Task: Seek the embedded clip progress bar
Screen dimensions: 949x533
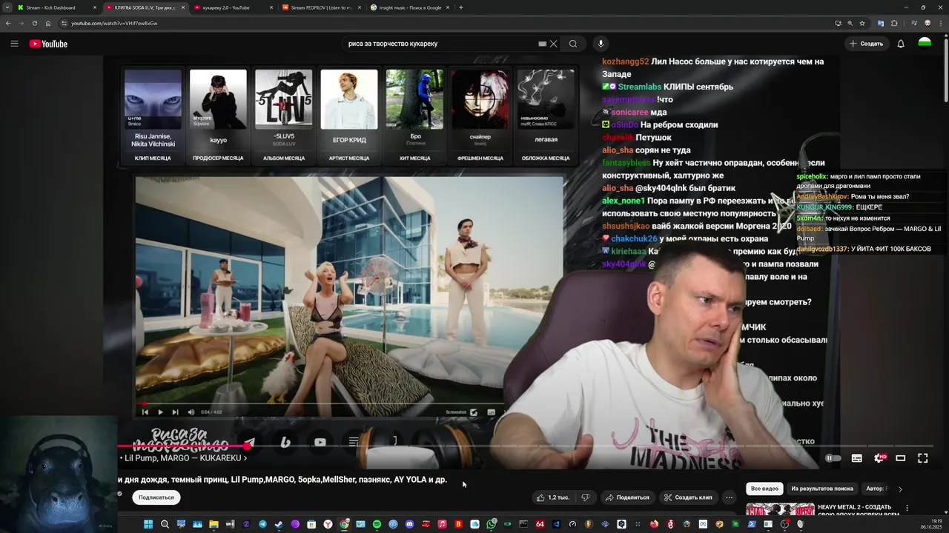Action: click(x=319, y=404)
